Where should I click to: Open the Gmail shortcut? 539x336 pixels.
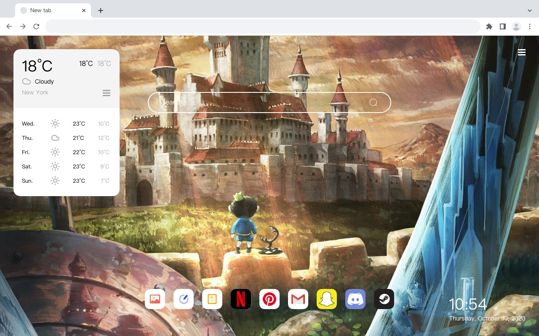[x=298, y=299]
